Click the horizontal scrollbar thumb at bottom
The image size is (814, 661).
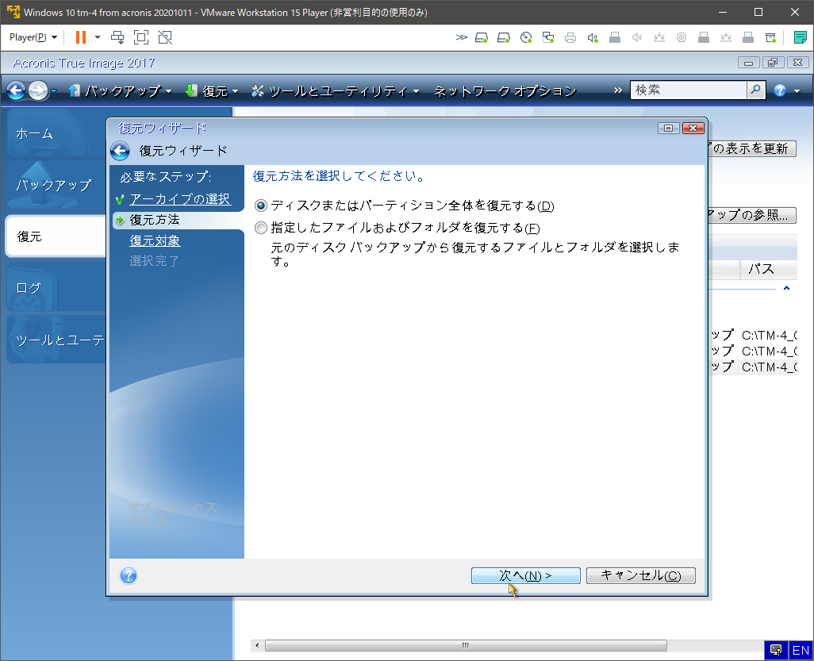point(466,645)
